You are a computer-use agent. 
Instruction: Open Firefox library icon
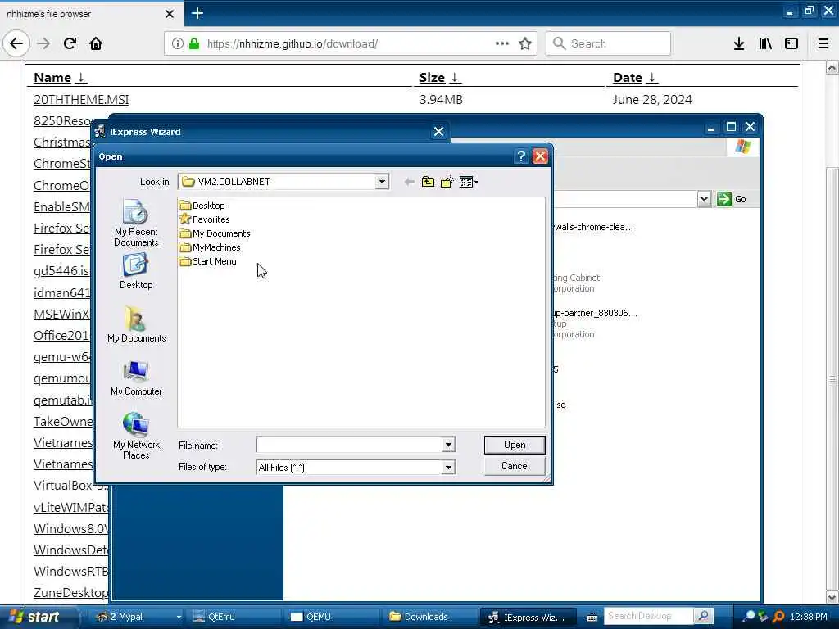(x=765, y=43)
